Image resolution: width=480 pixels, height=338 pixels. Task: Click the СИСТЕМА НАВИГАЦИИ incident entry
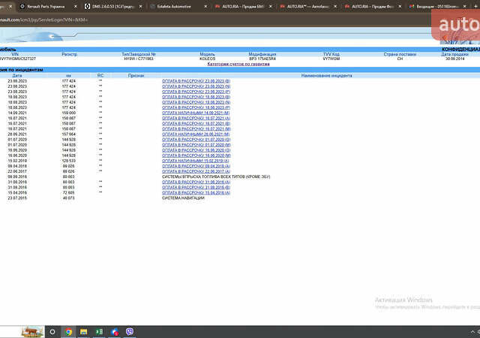[184, 198]
